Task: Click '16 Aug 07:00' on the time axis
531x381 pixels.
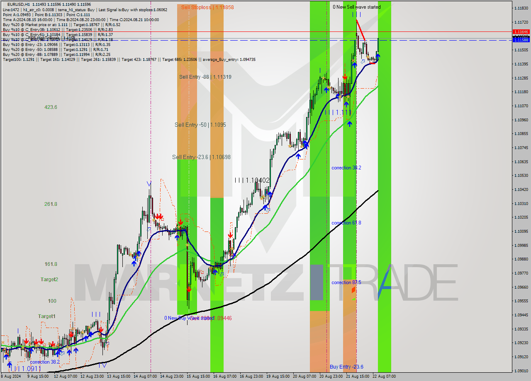Action: click(225, 376)
